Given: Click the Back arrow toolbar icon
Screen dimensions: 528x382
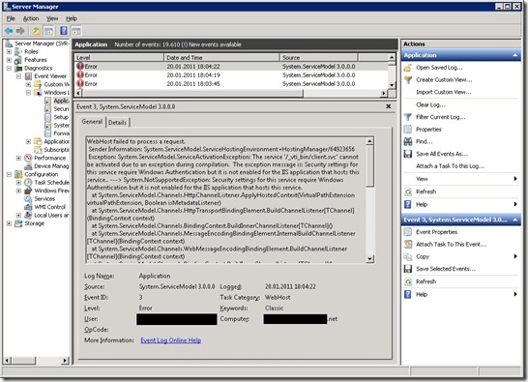Looking at the screenshot, I should [x=9, y=31].
